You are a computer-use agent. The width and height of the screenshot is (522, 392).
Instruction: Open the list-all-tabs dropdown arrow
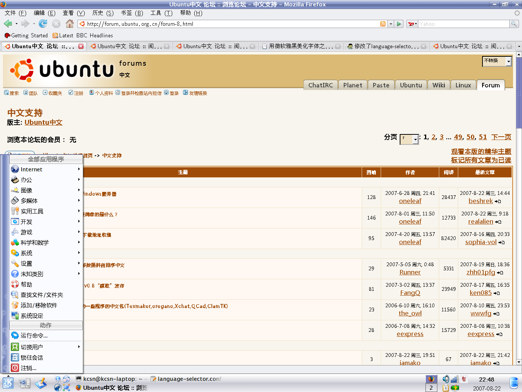[x=519, y=46]
